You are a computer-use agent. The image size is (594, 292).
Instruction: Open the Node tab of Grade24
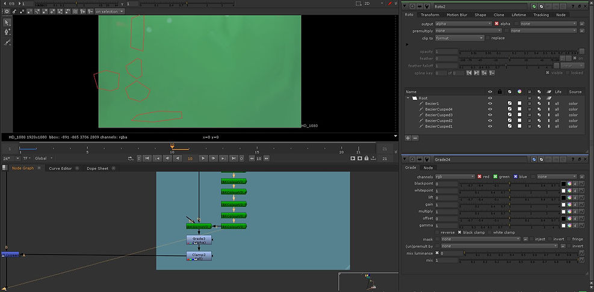pyautogui.click(x=428, y=167)
